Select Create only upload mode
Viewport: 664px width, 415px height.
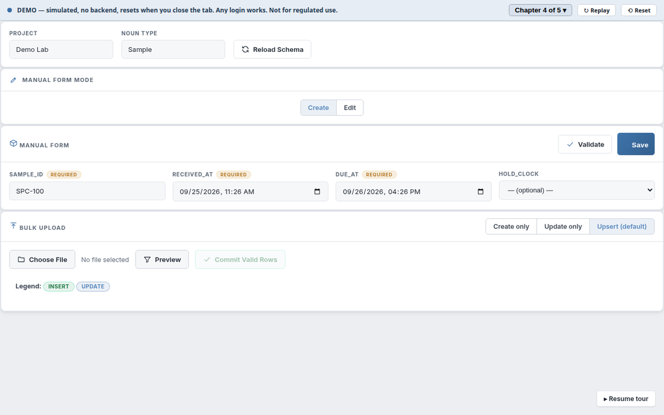coord(511,226)
